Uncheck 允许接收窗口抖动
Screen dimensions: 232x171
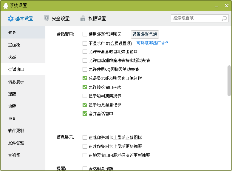tap(85, 87)
